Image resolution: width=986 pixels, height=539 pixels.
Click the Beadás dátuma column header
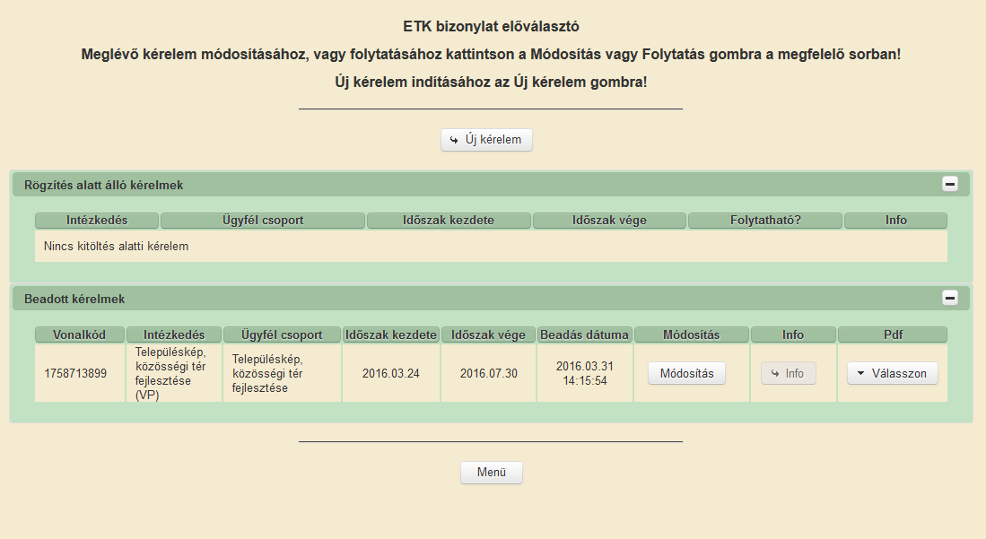click(x=585, y=335)
